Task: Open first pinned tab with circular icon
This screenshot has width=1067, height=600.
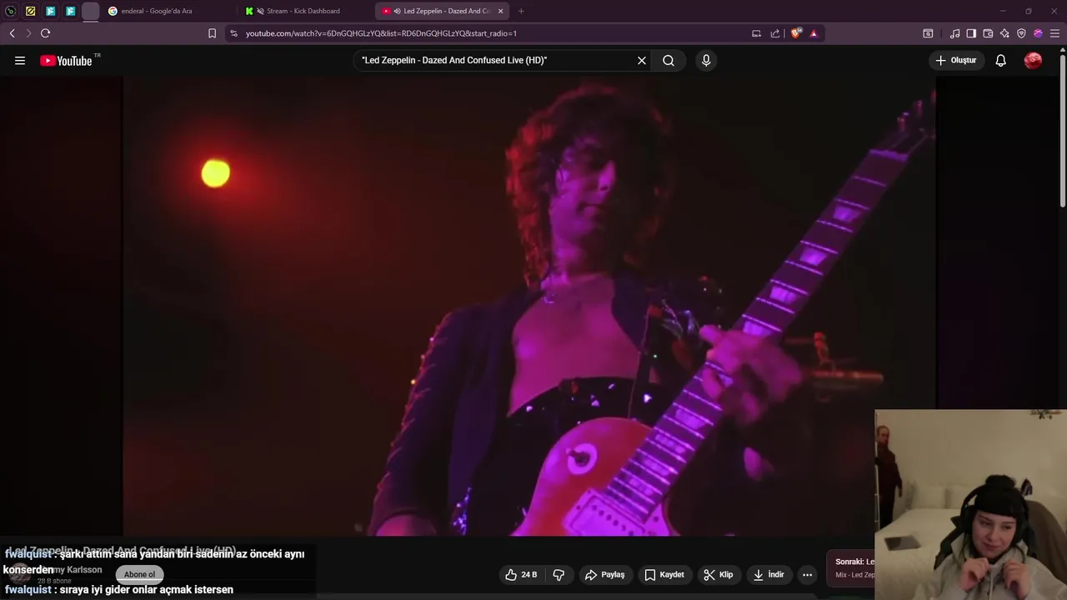Action: [x=11, y=11]
